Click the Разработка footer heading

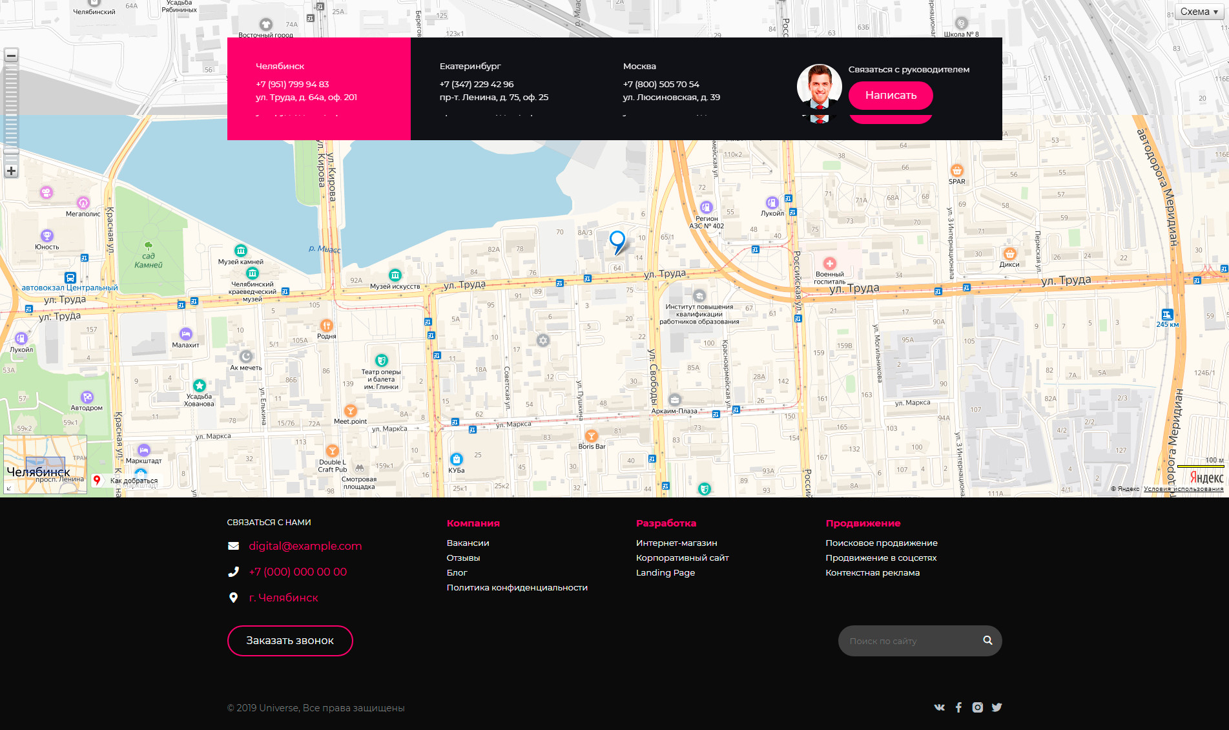[x=666, y=523]
